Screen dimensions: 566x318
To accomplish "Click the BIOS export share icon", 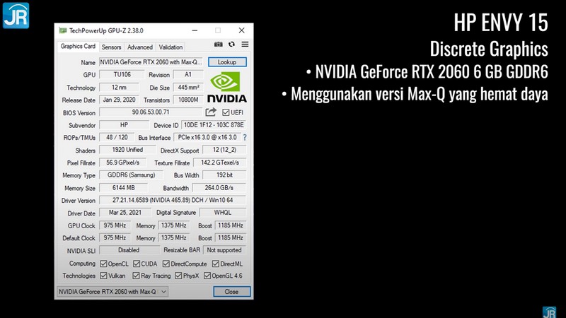I will coord(211,112).
